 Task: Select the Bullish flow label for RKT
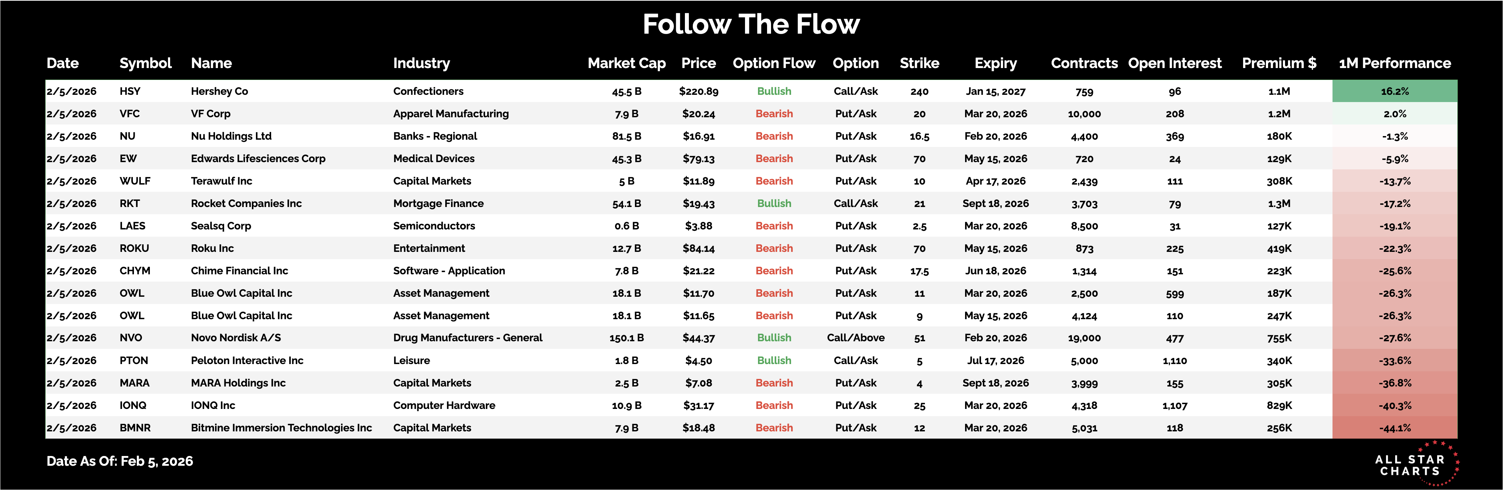774,204
